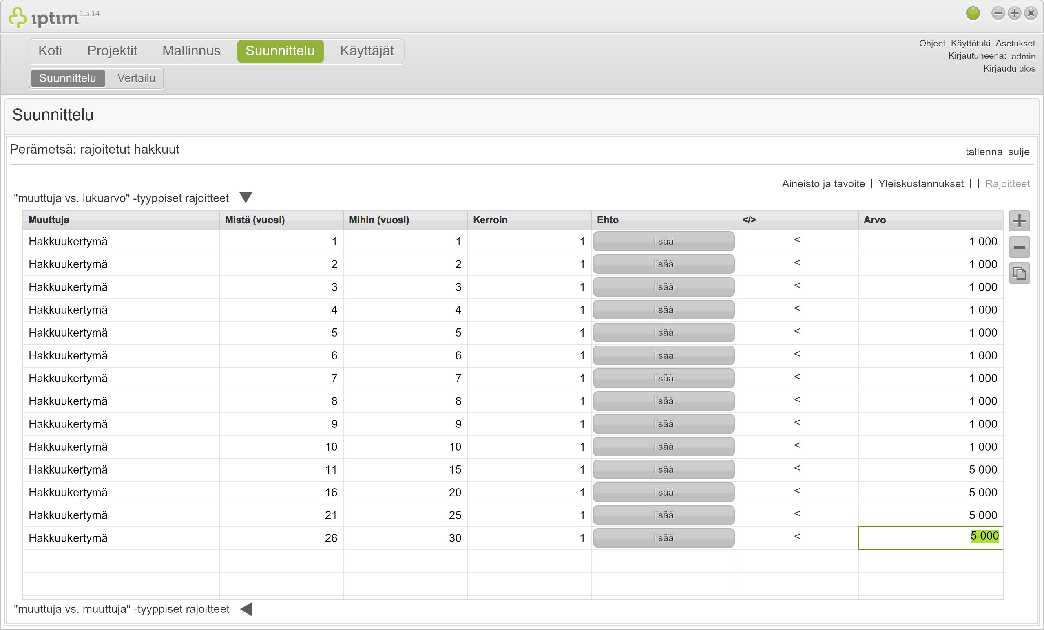Click the green status indicator ball
Screen dimensions: 1044x630
973,13
